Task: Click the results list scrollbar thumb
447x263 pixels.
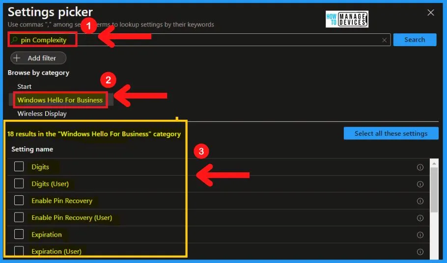Action: point(434,190)
